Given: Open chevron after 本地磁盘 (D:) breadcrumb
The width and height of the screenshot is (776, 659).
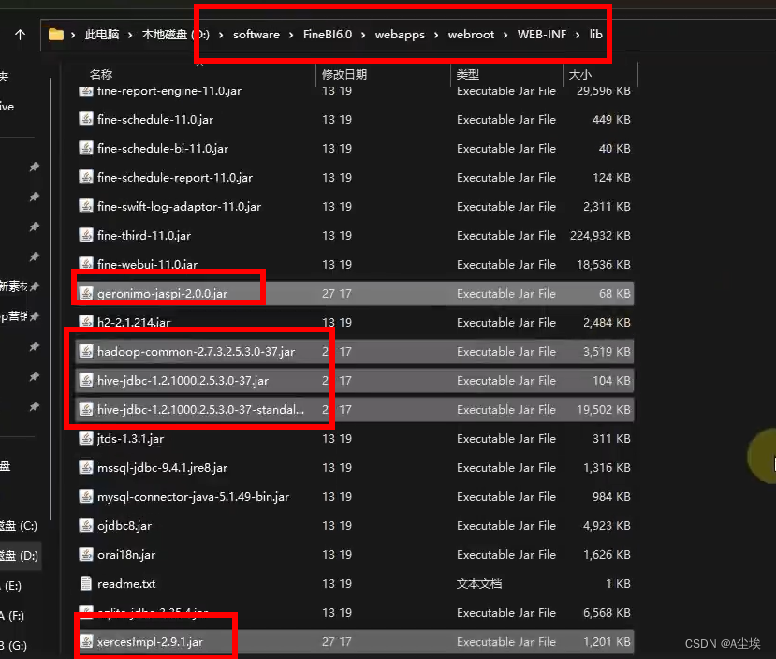Looking at the screenshot, I should click(221, 35).
